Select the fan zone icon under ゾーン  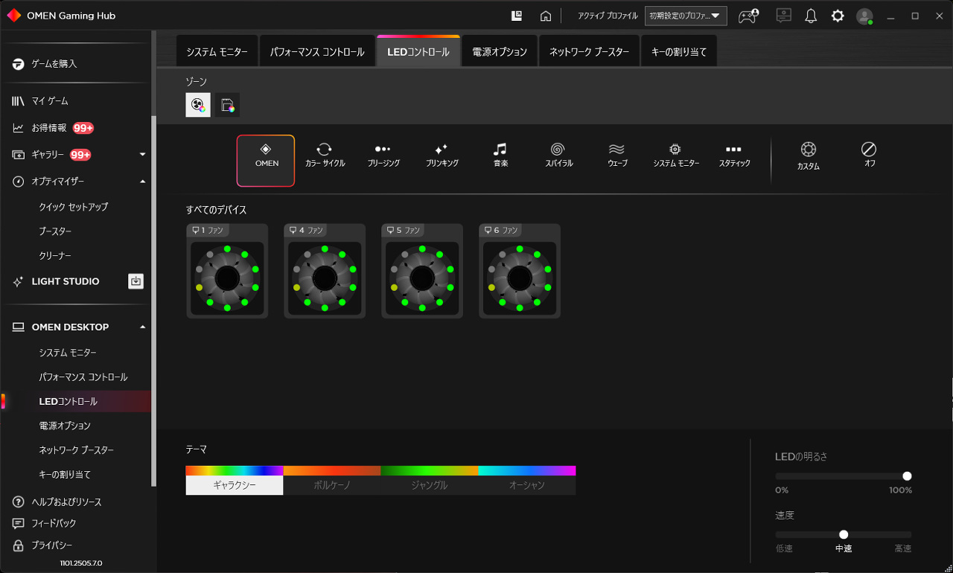tap(198, 105)
